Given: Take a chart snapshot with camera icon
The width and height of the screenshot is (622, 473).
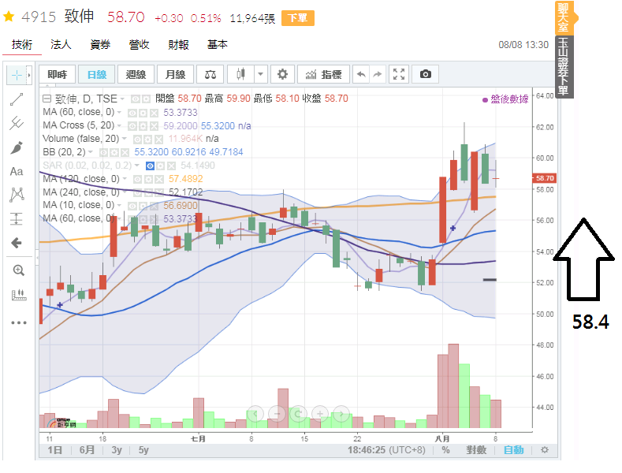Looking at the screenshot, I should tap(426, 74).
